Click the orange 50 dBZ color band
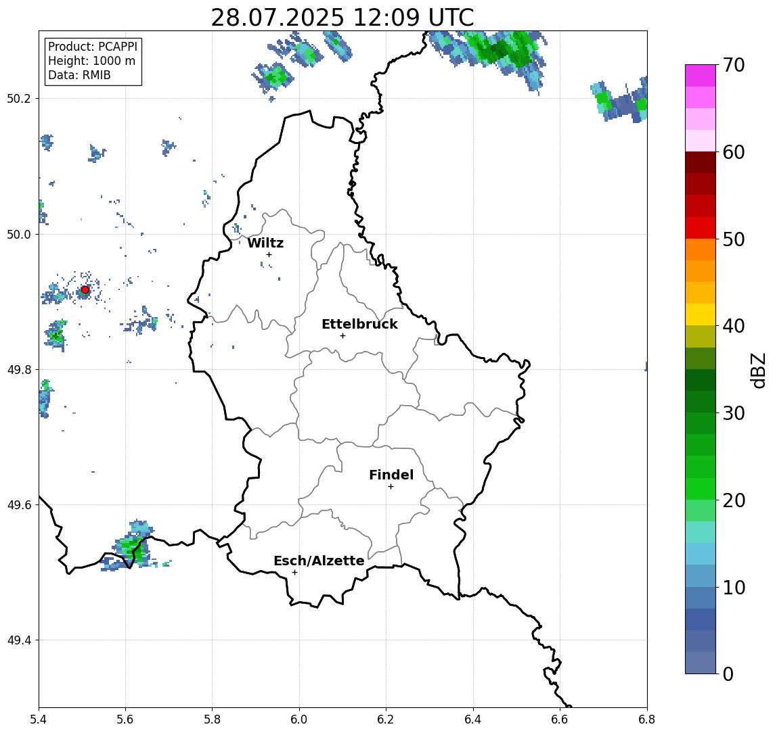Image resolution: width=775 pixels, height=733 pixels. coord(701,250)
